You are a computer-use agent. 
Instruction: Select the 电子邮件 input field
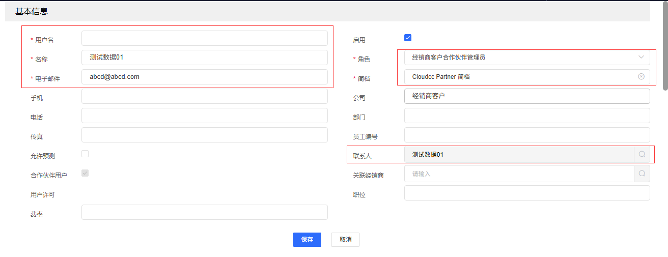(x=204, y=77)
